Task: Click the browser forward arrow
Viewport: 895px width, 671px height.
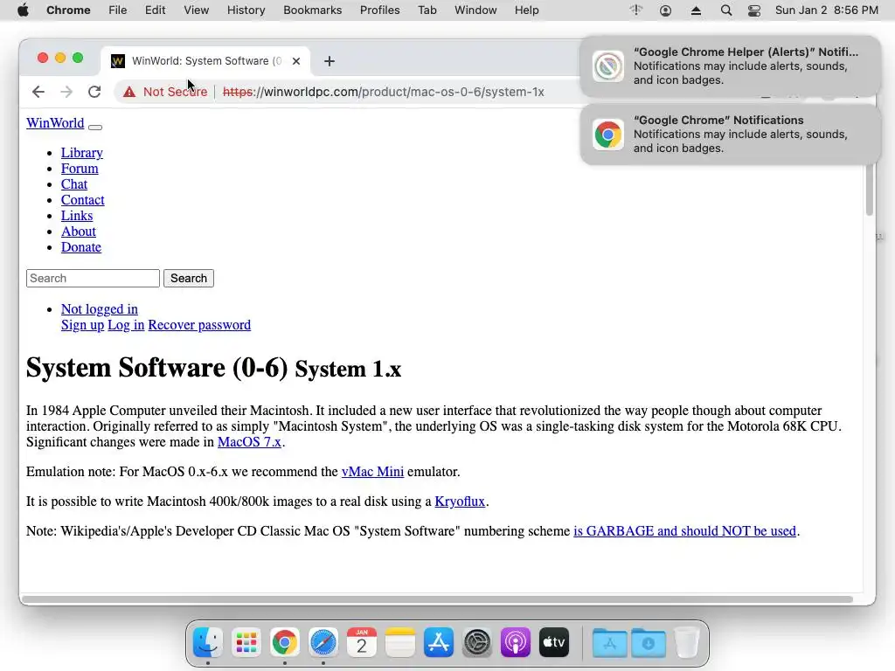Action: click(66, 92)
